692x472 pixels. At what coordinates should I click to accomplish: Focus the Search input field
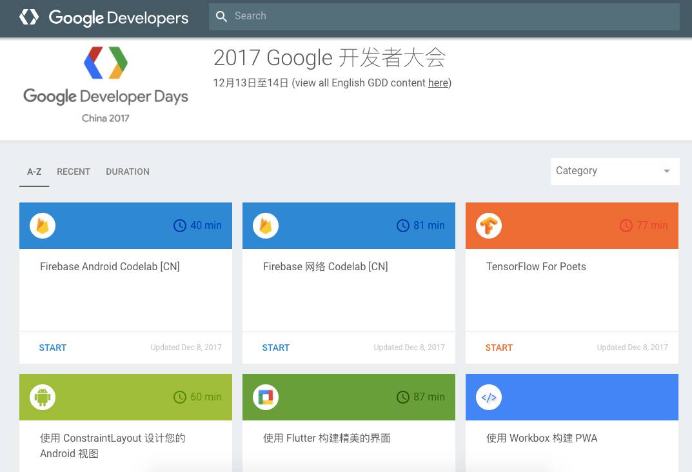point(444,16)
